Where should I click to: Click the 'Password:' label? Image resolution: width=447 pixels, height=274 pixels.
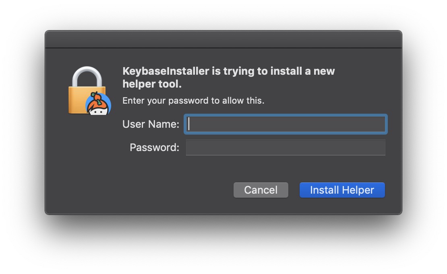[x=155, y=148]
